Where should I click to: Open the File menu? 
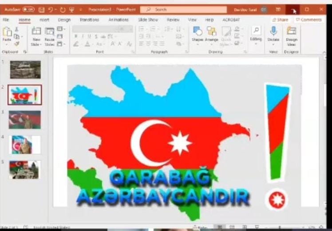(6, 20)
